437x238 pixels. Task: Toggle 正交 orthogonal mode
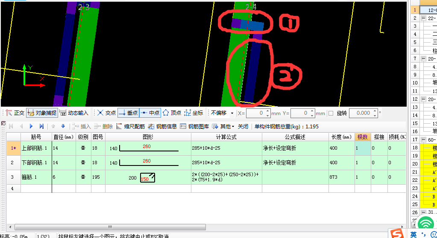click(15, 113)
